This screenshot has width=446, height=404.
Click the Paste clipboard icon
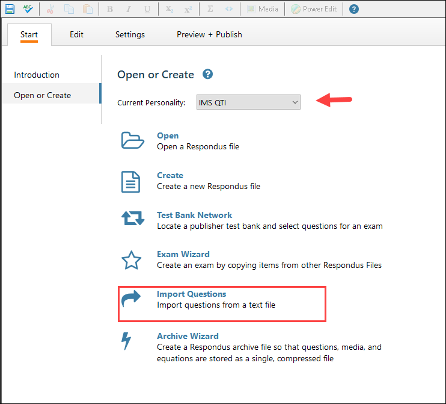pos(88,9)
